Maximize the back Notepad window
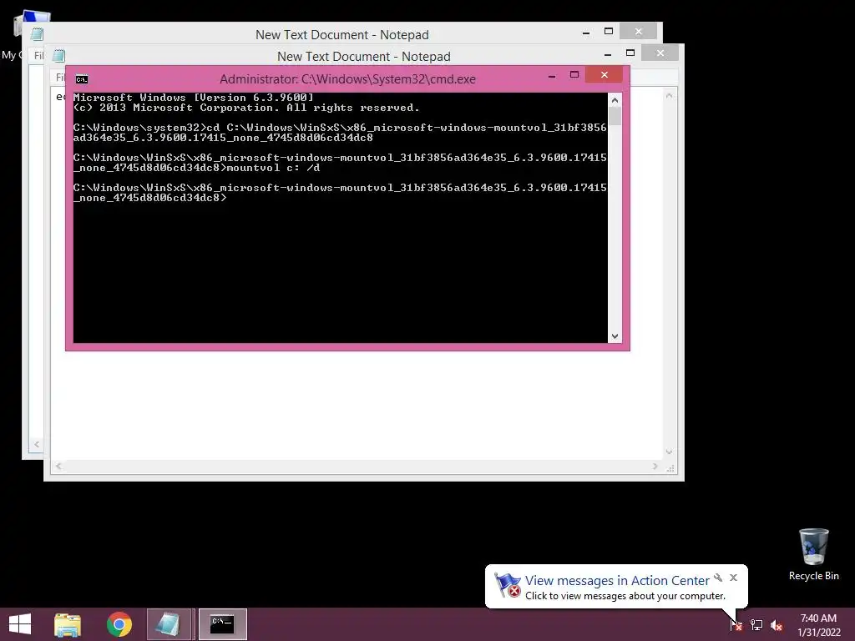The height and width of the screenshot is (641, 855). (609, 31)
